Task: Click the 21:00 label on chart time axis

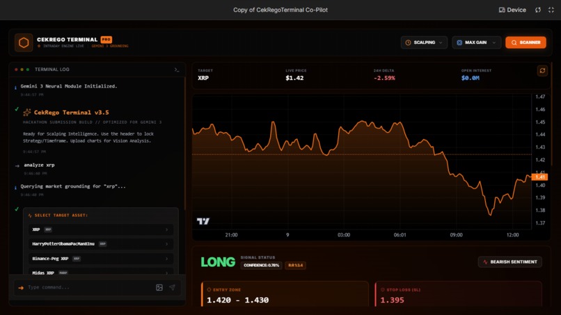Action: click(x=231, y=235)
